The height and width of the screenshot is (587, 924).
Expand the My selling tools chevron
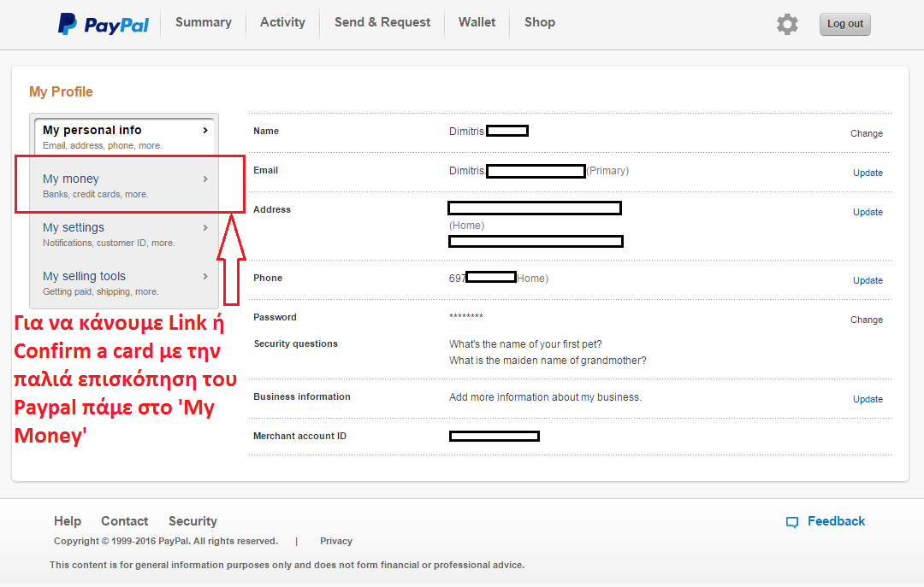coord(205,277)
